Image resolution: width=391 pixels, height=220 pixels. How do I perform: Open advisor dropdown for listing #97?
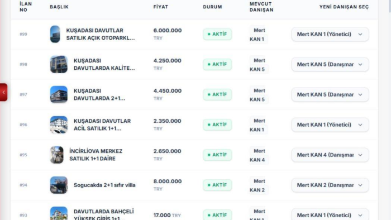(x=330, y=94)
